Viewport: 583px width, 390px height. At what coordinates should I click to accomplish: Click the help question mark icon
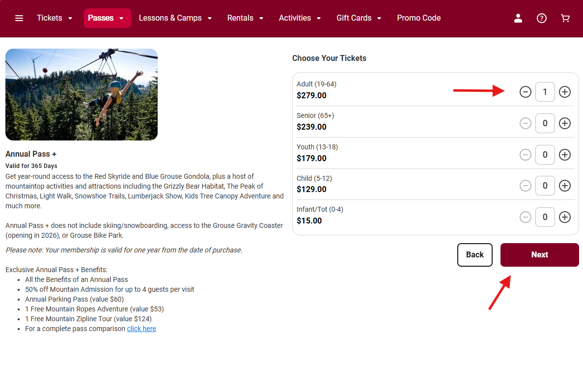(542, 18)
